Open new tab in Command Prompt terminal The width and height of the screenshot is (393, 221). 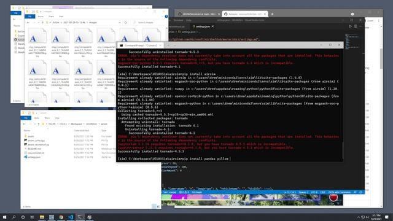click(x=168, y=45)
